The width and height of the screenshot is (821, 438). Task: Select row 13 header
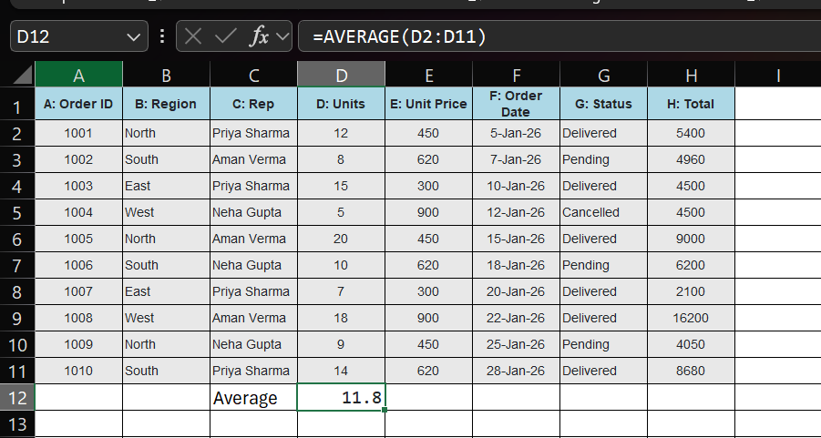tap(16, 423)
